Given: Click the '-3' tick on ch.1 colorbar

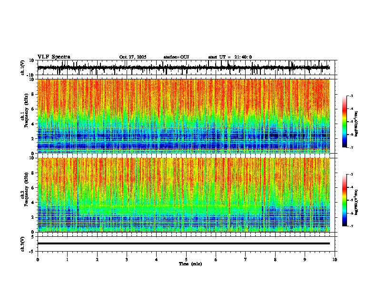Looking at the screenshot, I should [351, 96].
